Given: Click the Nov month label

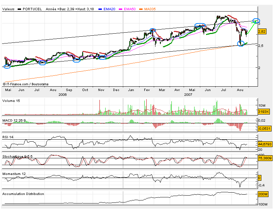Looking at the screenshot, I should pos(101,90).
